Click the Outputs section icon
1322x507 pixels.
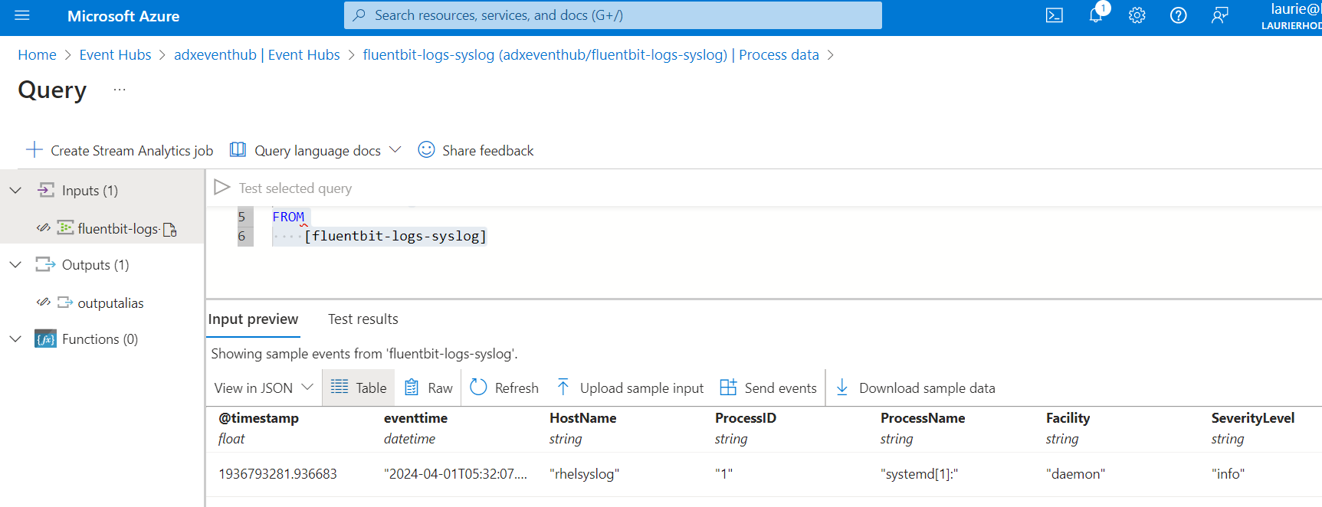point(45,264)
